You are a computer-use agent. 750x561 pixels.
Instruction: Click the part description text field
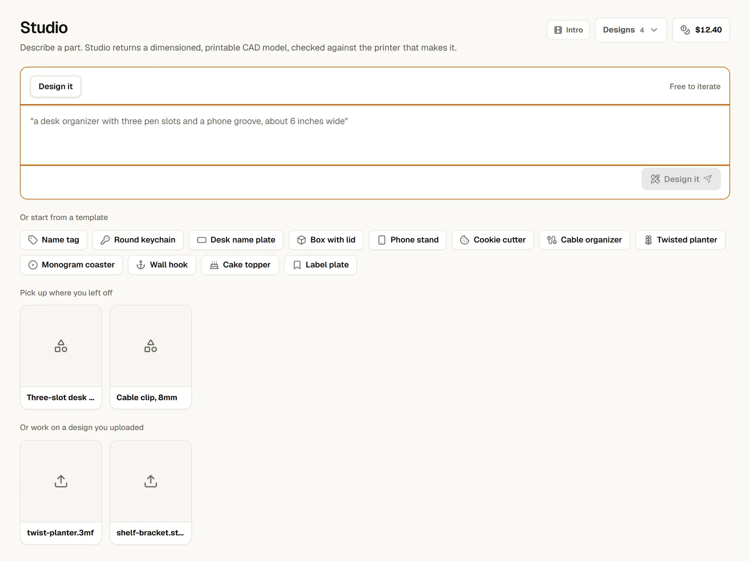pyautogui.click(x=375, y=135)
